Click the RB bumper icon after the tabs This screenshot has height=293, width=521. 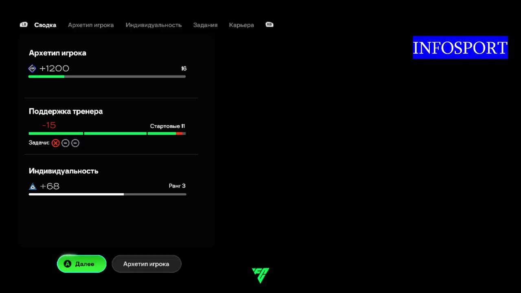click(x=269, y=25)
